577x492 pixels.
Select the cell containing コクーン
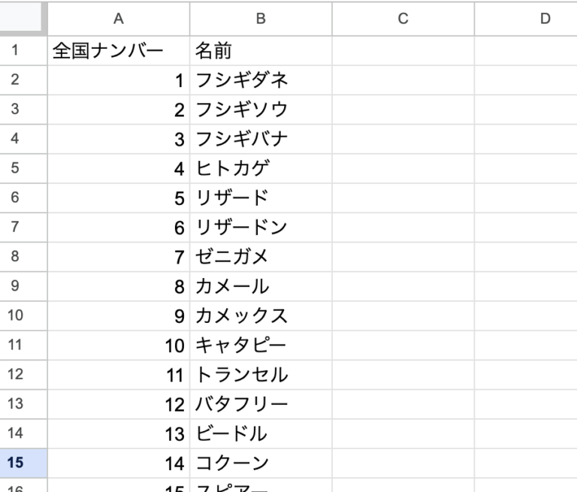coord(260,463)
